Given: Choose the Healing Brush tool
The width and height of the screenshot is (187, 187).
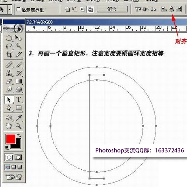Looking at the screenshot, I should [x=9, y=65].
